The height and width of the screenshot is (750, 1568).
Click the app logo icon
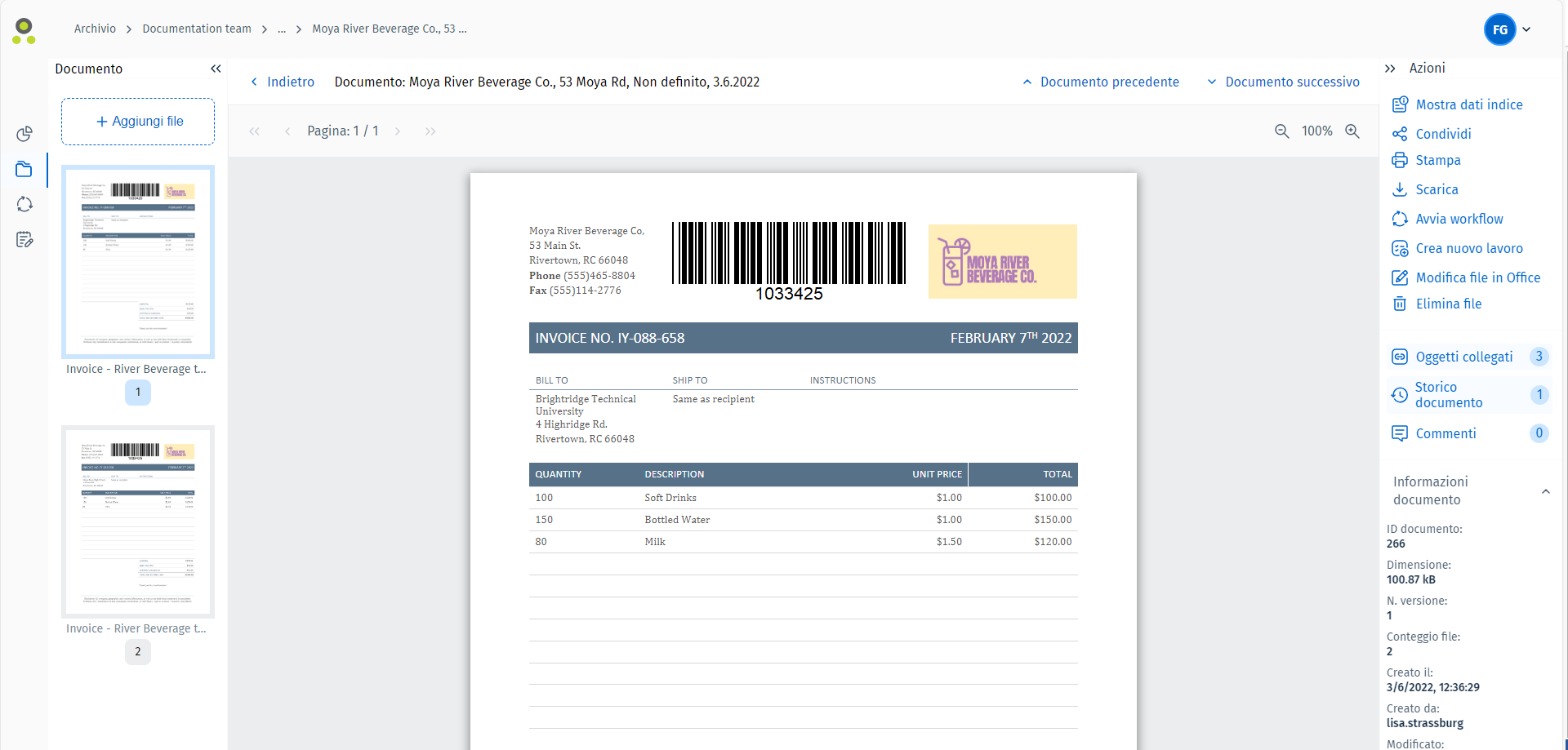[x=24, y=31]
